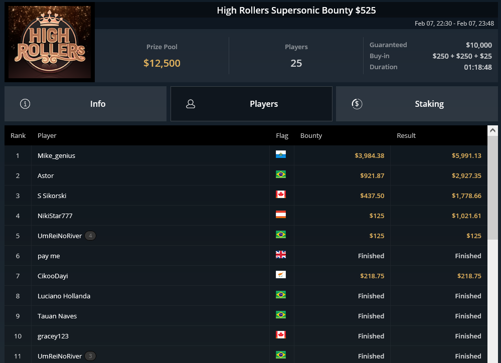Click the Cyprus flag for CikooDayi
The width and height of the screenshot is (501, 363).
(281, 275)
